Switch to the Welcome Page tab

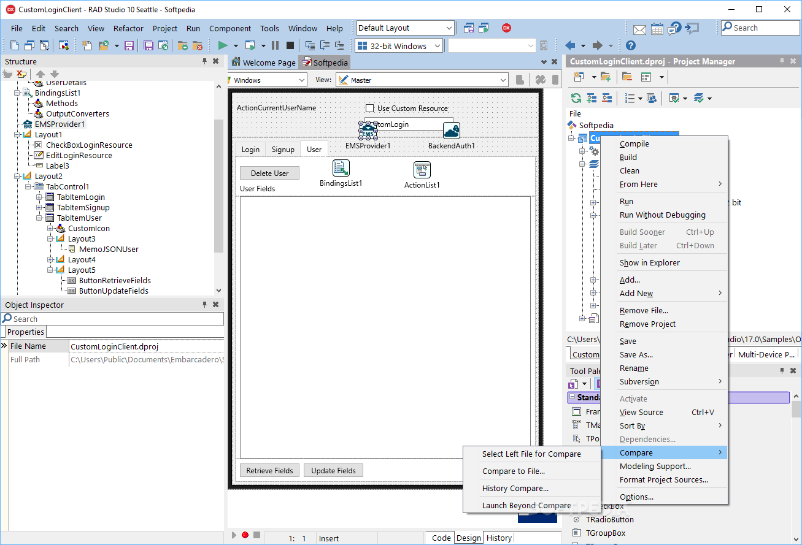(263, 63)
